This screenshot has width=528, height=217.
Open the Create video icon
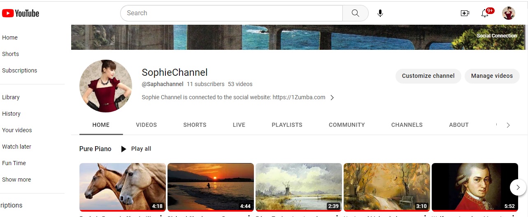click(465, 13)
